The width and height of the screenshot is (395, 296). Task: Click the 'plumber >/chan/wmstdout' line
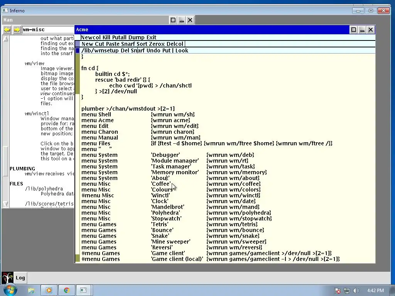(128, 109)
